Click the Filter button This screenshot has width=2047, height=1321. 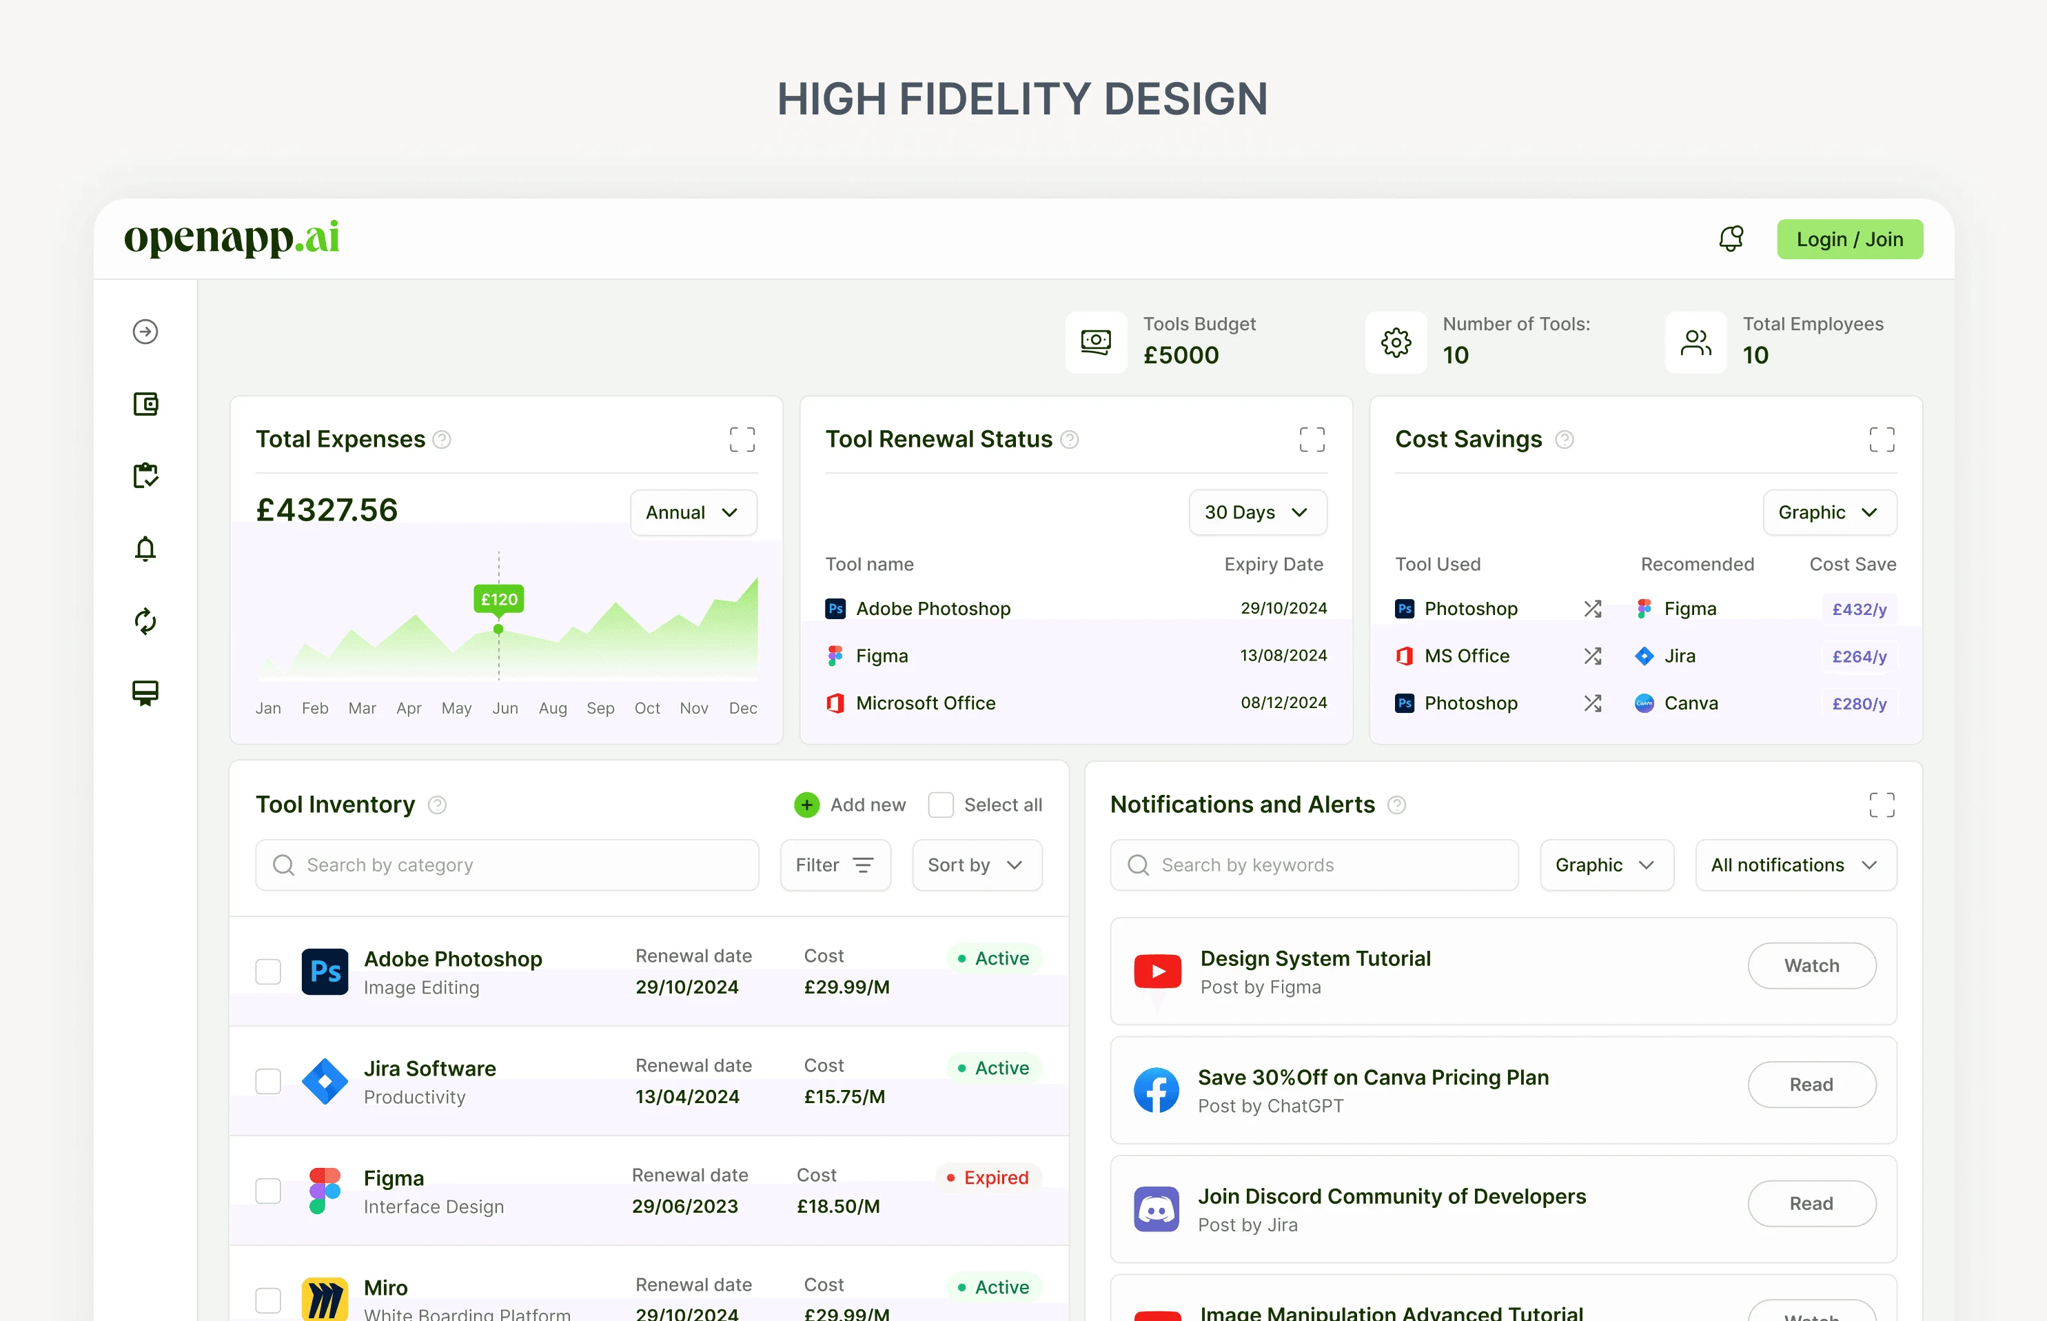[x=835, y=865]
